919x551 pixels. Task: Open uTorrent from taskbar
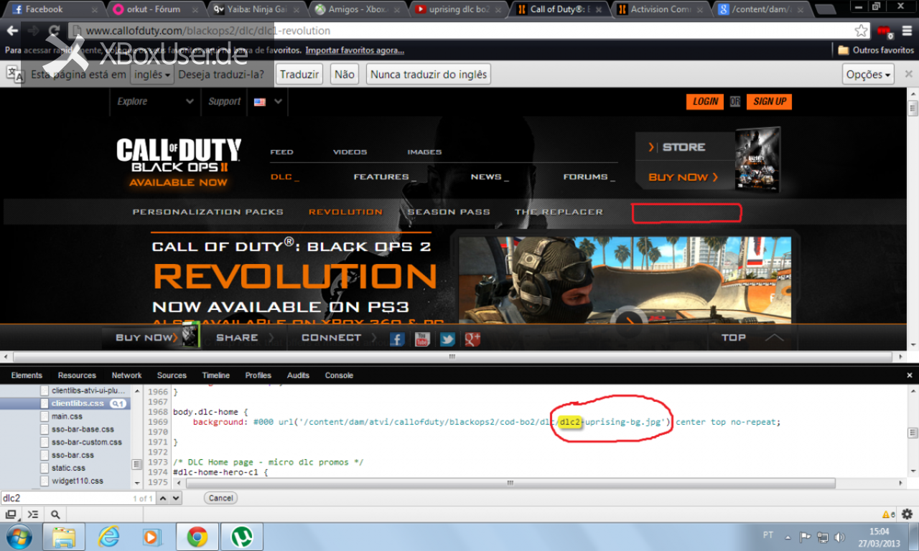click(242, 537)
